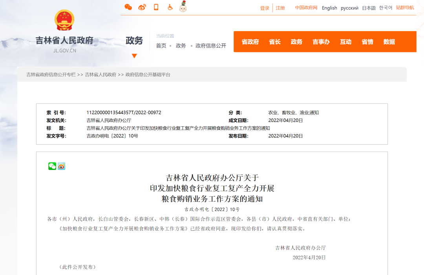This screenshot has height=275, width=424.
Task: Click the baby mascot avatar icon
Action: (183, 7)
